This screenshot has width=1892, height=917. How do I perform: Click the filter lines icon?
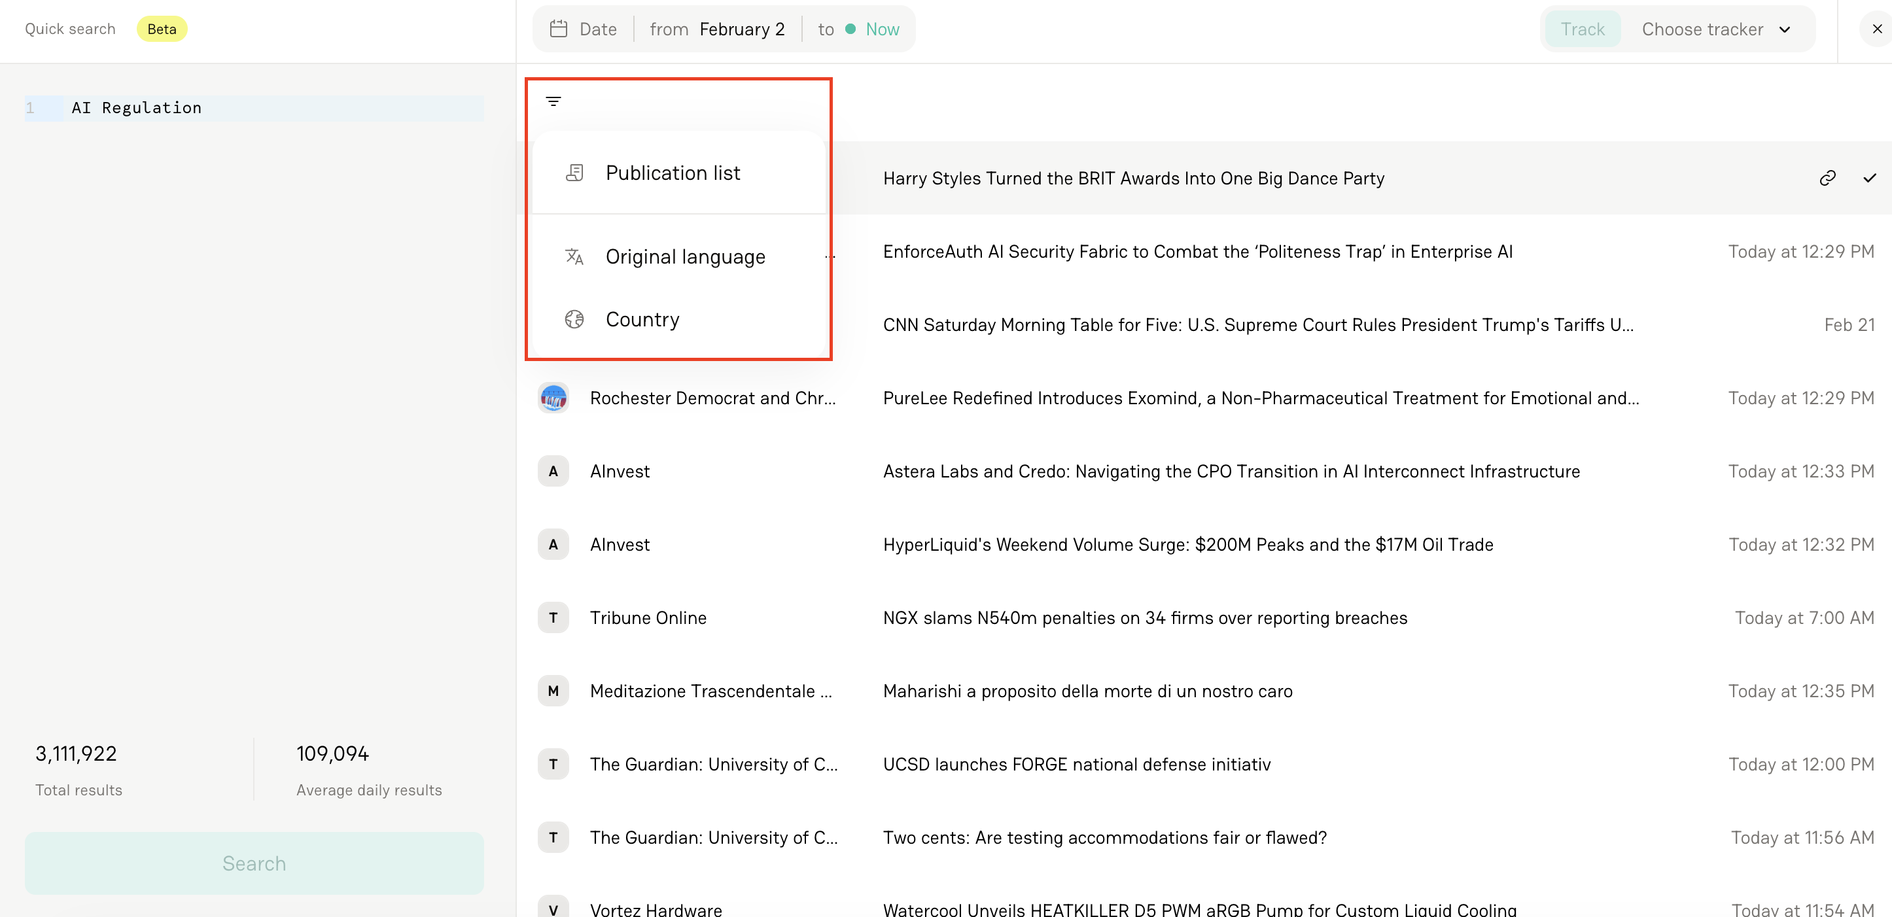tap(553, 101)
